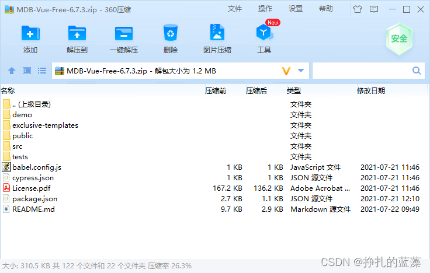Screen dimensions: 430x273
Task: Click the README.md markdown file icon
Action: coord(6,209)
